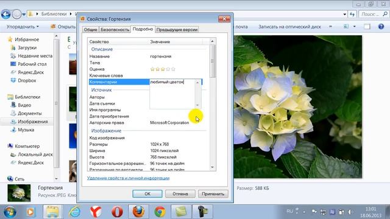Open Google Chrome from the taskbar
390x219 pixels.
[160, 212]
